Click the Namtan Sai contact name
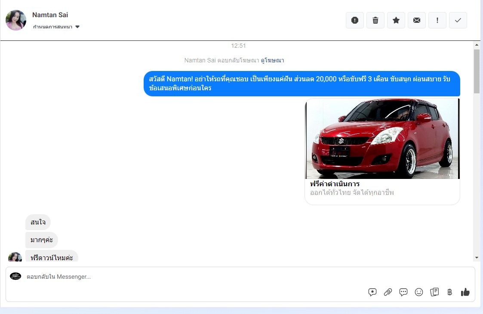The image size is (483, 314). tap(50, 15)
